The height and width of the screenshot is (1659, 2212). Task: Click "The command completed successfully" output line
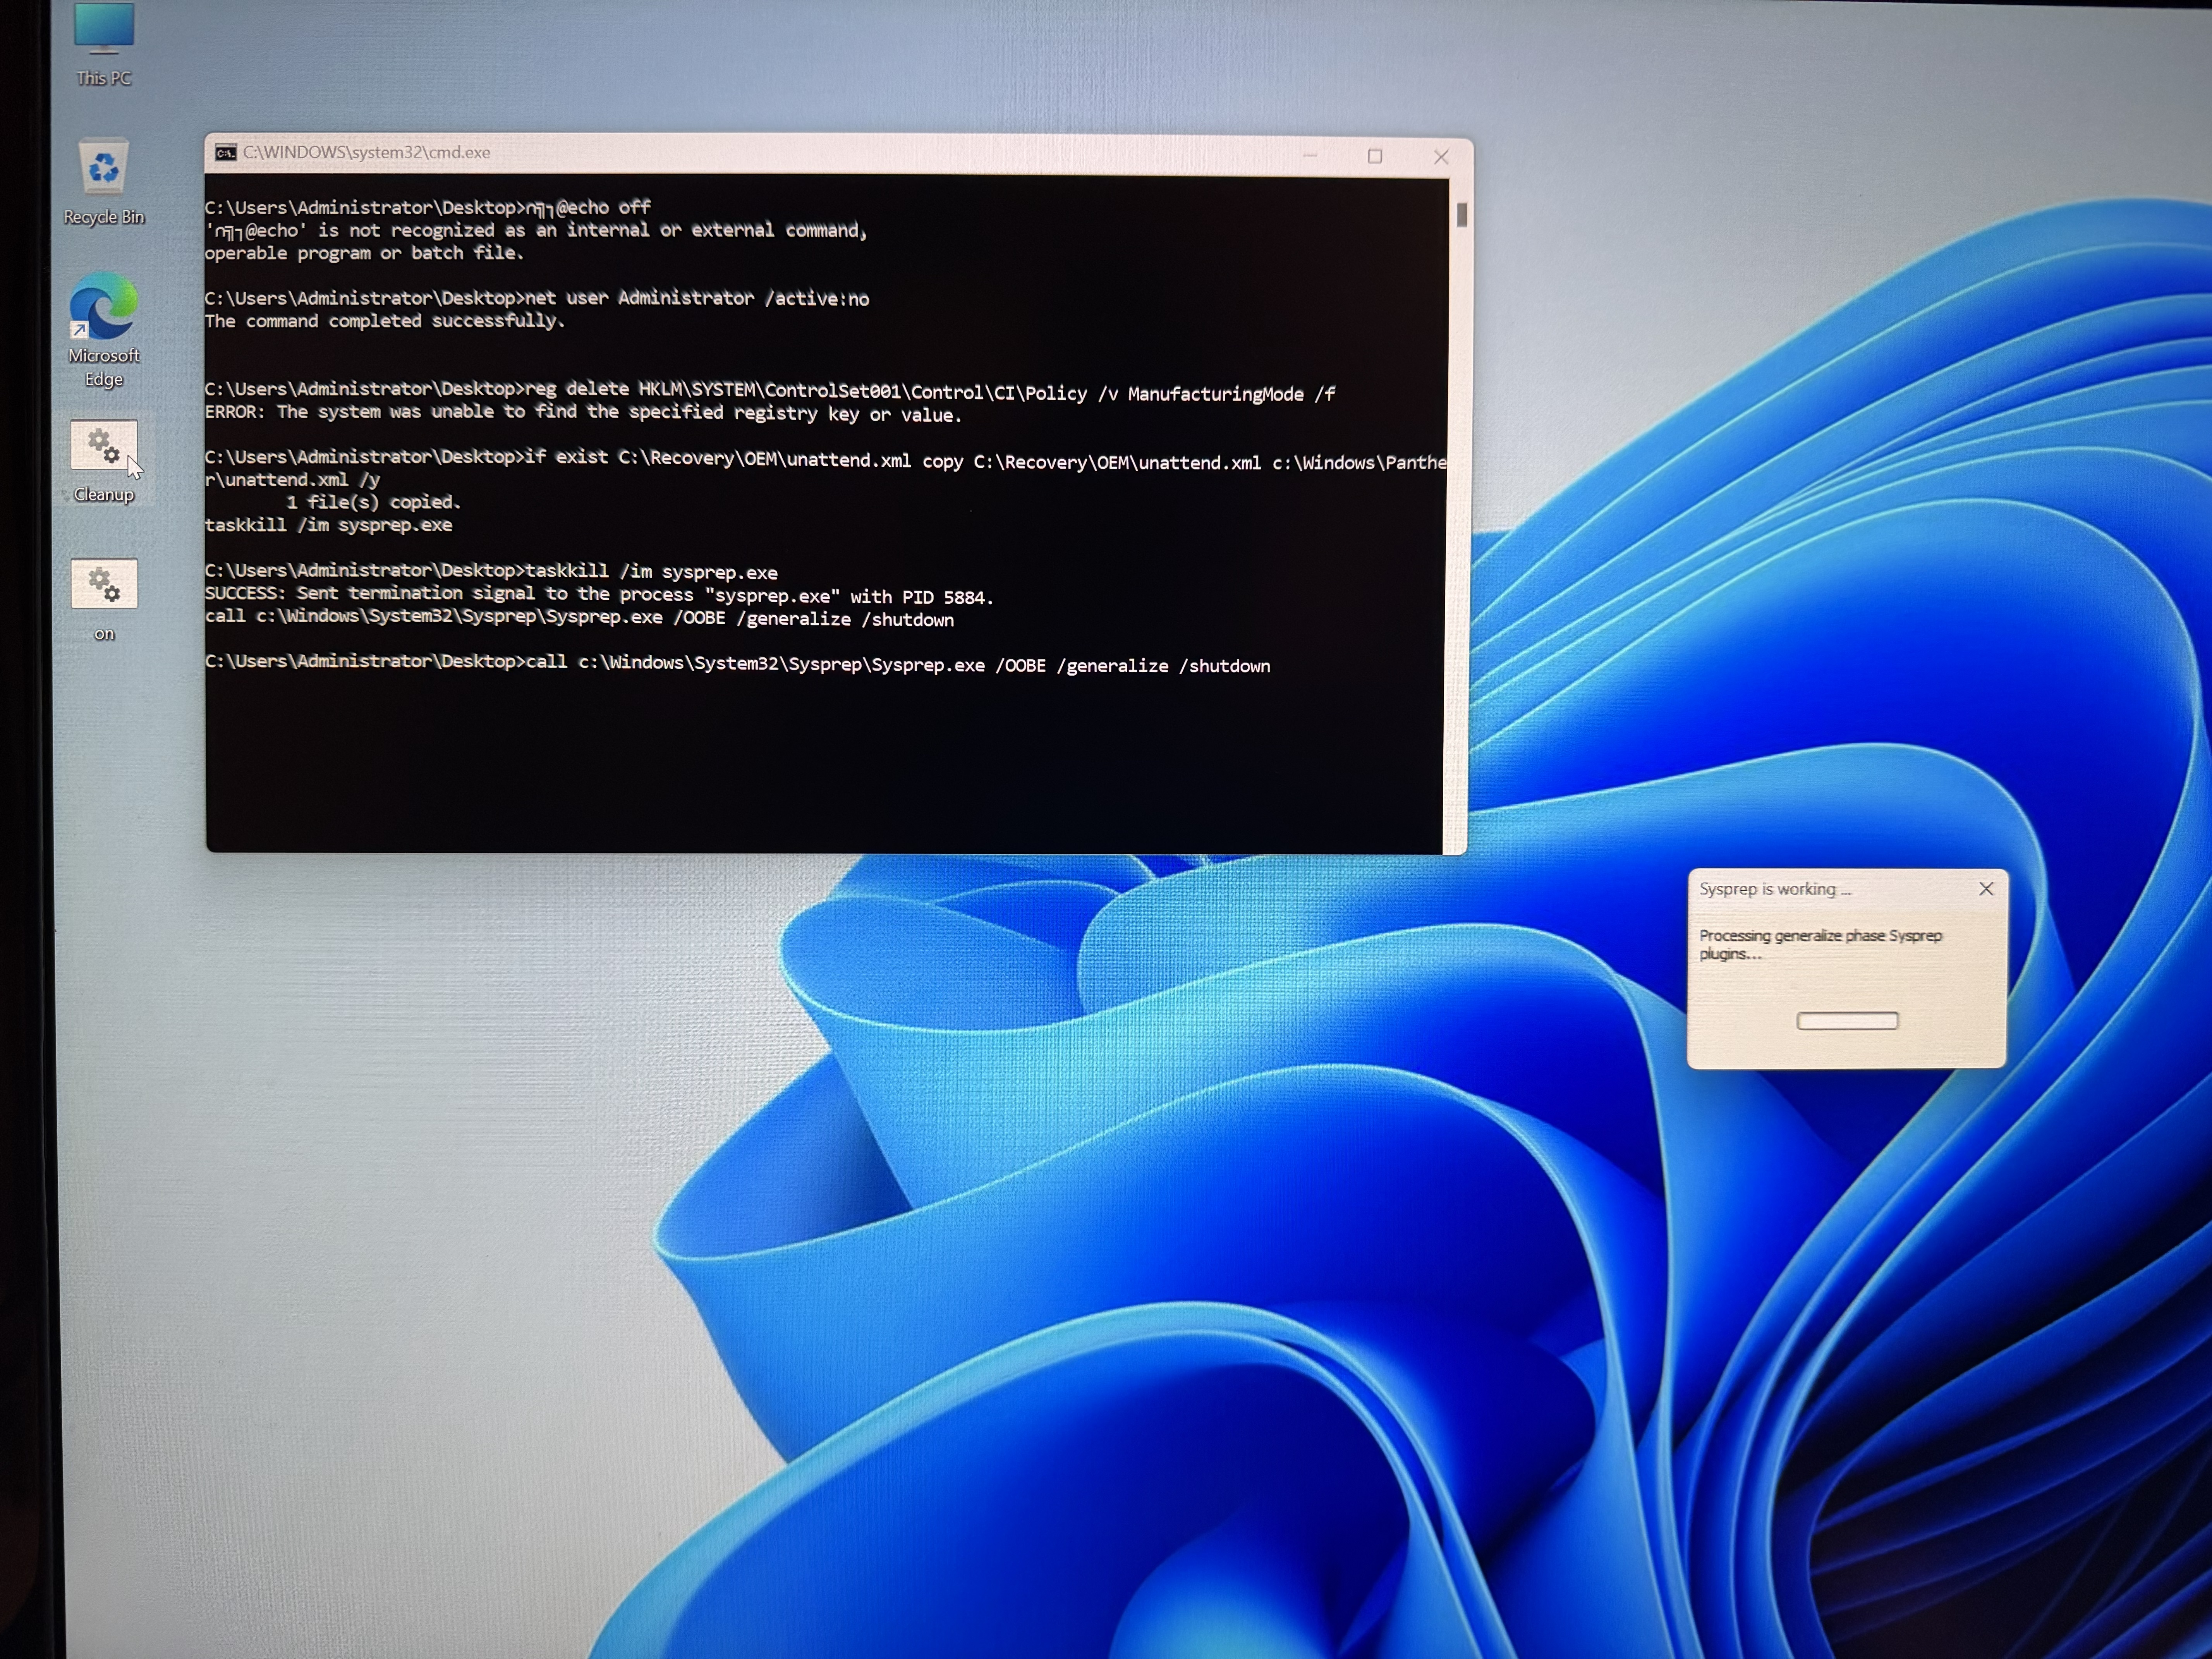click(384, 321)
